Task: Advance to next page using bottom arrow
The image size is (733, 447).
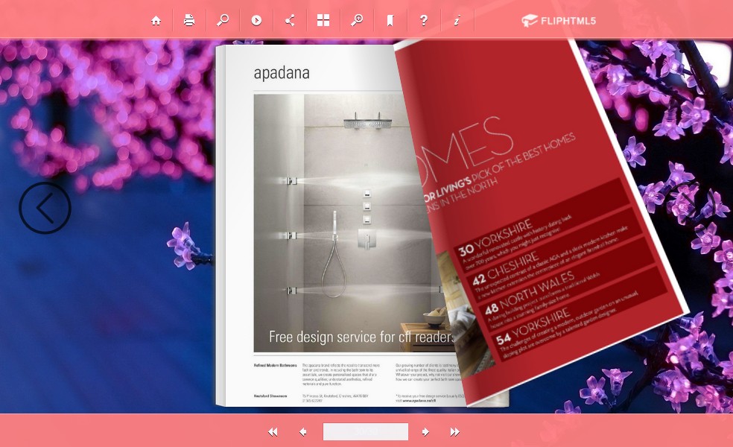Action: (425, 432)
